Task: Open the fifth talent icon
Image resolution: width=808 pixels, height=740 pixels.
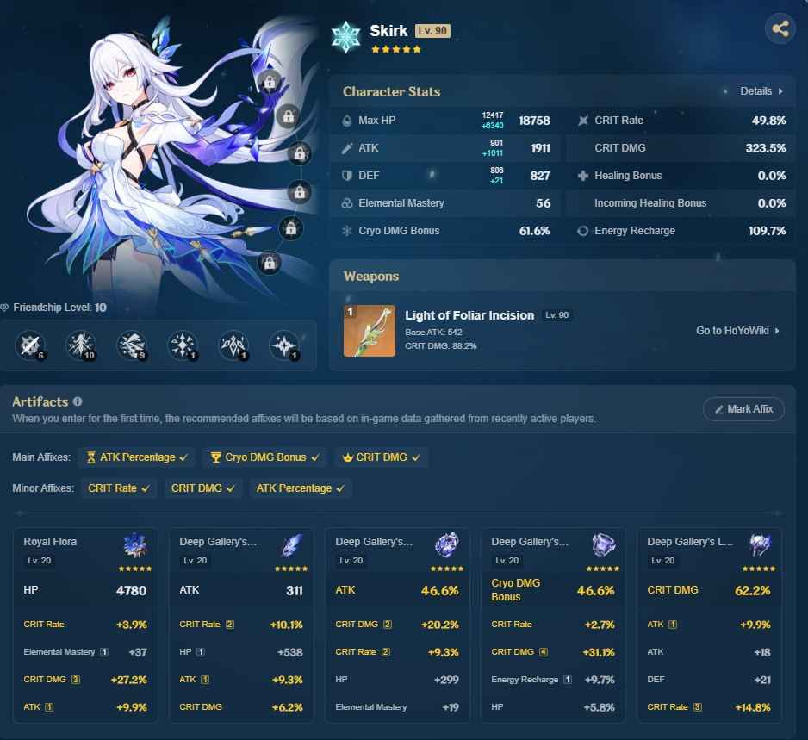Action: click(234, 345)
